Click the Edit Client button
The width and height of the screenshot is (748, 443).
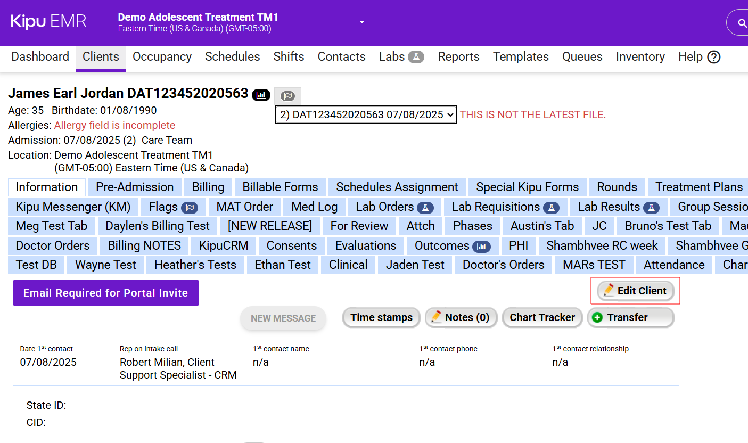click(x=635, y=291)
